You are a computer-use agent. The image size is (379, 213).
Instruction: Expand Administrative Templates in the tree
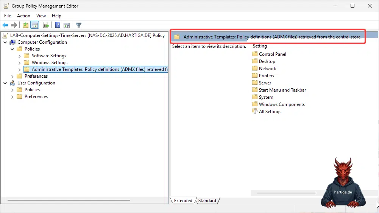[20, 70]
